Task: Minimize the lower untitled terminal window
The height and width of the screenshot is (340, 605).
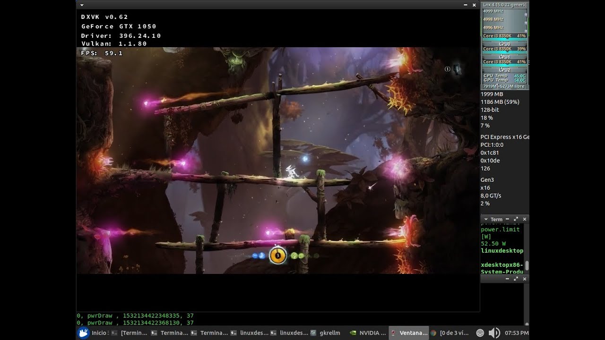Action: click(508, 279)
